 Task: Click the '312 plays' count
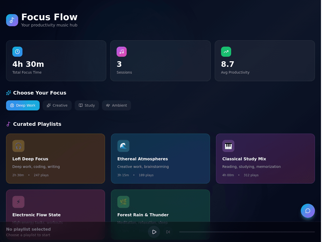point(251,175)
